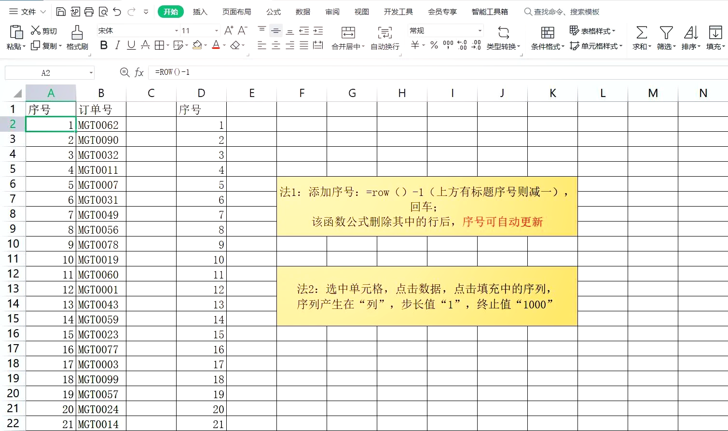The height and width of the screenshot is (431, 728).
Task: Click the Paste (粘贴) clipboard icon
Action: [16, 32]
